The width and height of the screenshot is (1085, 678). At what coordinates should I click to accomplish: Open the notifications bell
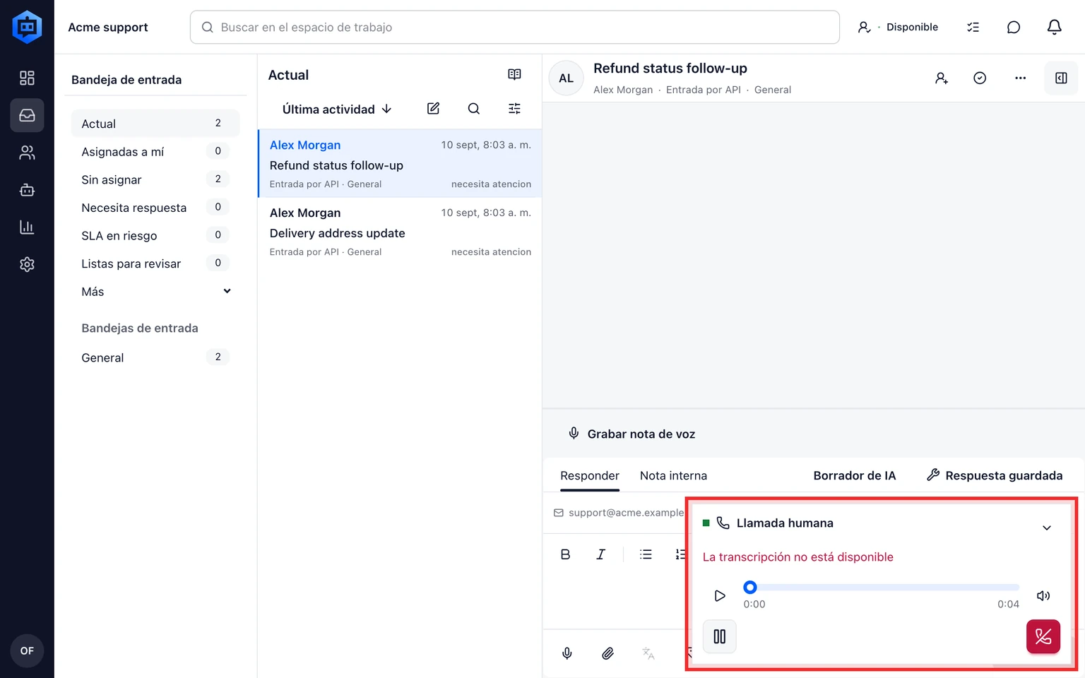[x=1054, y=27]
